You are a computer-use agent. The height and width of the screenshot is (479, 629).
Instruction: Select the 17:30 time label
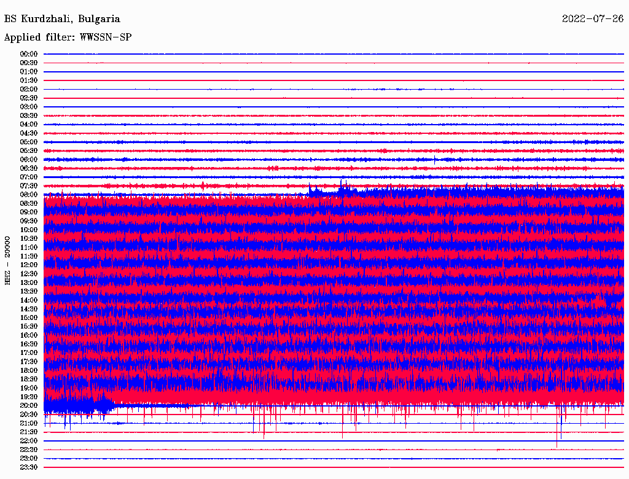click(x=29, y=362)
